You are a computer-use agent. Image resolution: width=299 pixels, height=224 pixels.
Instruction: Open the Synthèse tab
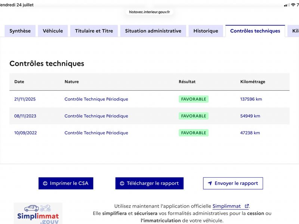pos(20,31)
